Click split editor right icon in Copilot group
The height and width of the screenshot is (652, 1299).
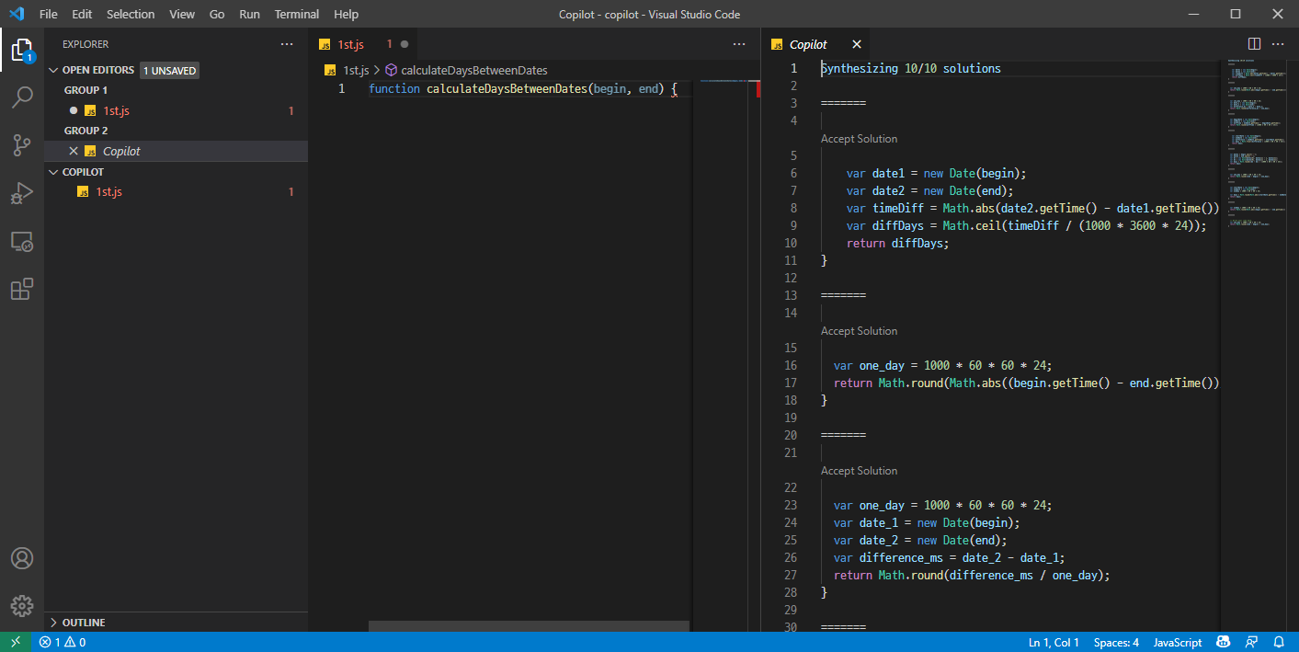(x=1254, y=44)
